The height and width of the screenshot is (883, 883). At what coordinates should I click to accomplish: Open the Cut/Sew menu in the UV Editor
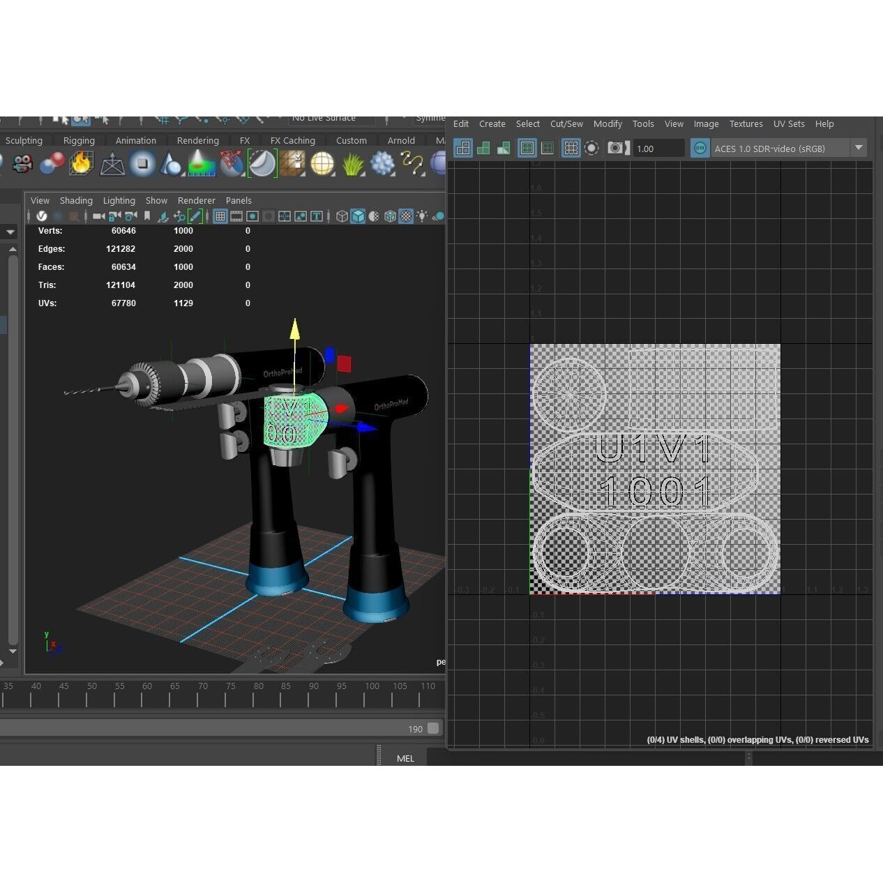pyautogui.click(x=566, y=123)
